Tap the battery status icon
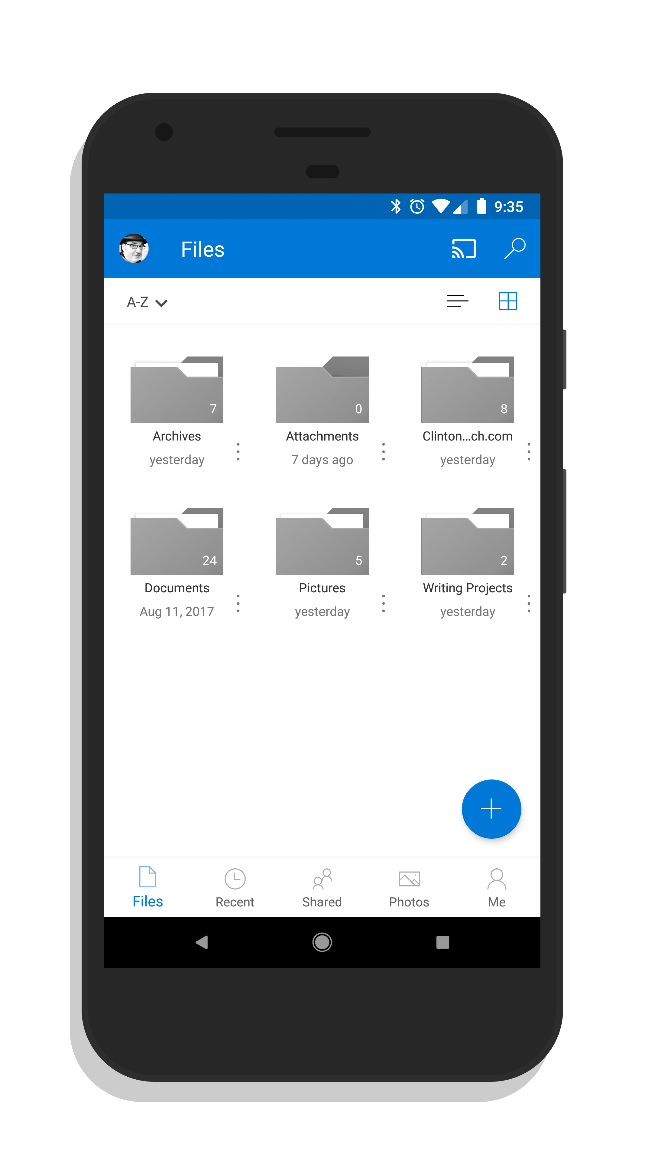 pyautogui.click(x=481, y=206)
